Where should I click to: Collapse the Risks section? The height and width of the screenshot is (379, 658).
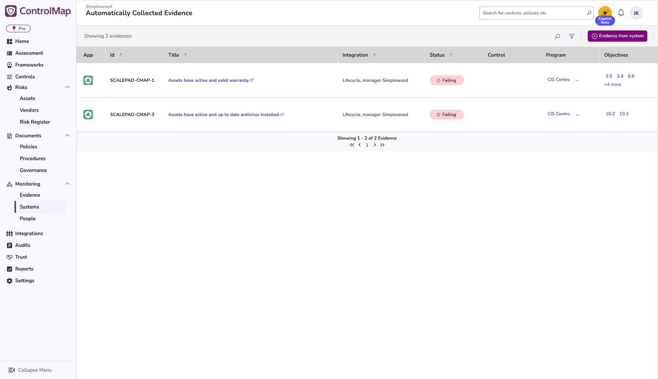(67, 87)
